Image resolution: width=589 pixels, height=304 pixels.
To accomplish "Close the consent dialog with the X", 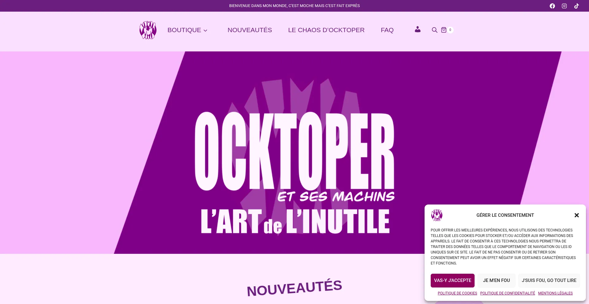I will coord(576,215).
